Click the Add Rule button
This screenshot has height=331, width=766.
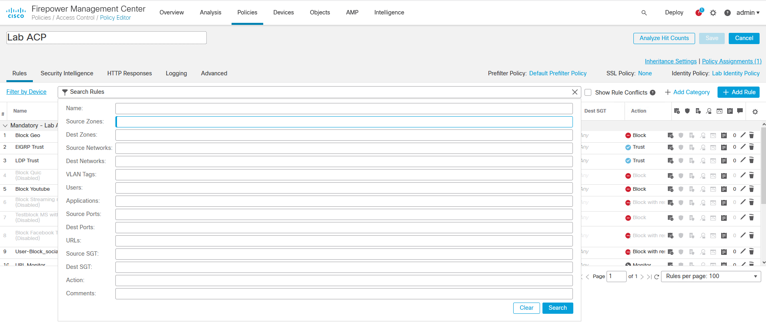click(738, 92)
